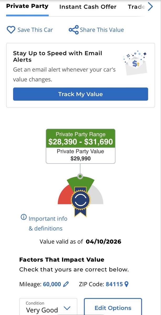161x315 pixels.
Task: Tap the right arrow to show more tabs
Action: coord(150,7)
